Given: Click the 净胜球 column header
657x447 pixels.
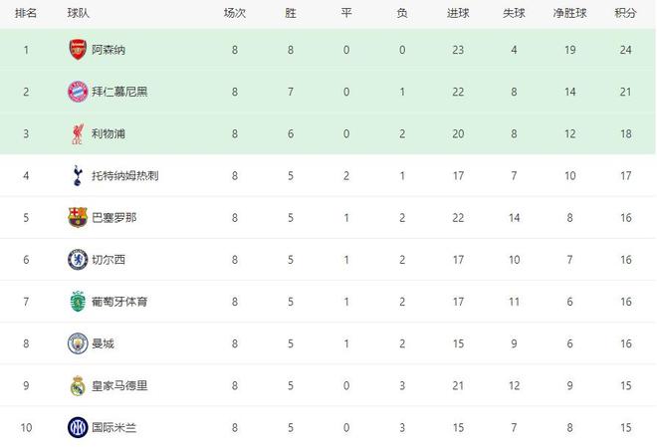Looking at the screenshot, I should [x=567, y=13].
